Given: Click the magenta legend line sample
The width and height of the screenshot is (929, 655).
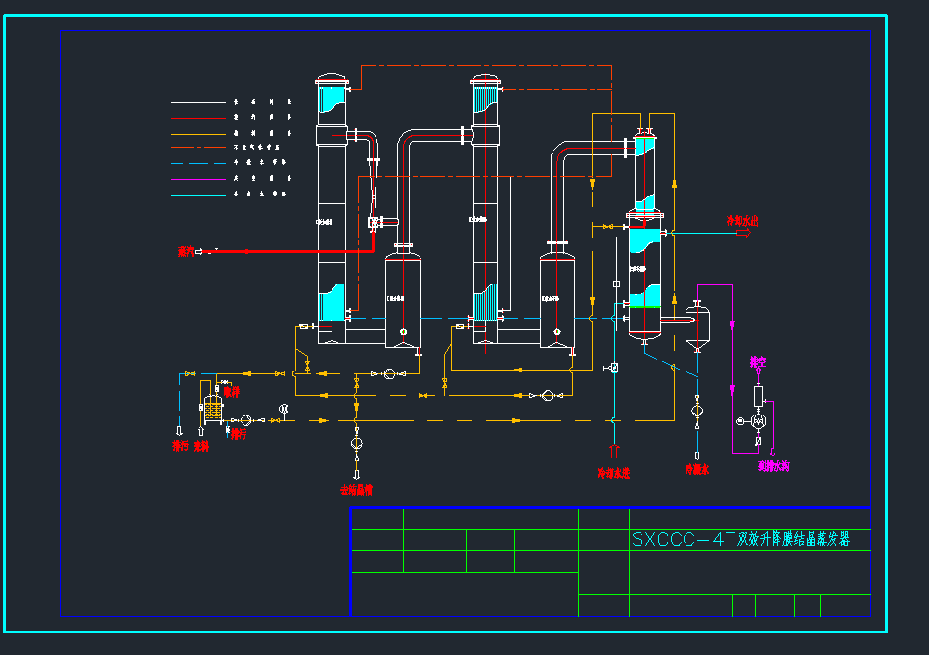Looking at the screenshot, I should [198, 178].
